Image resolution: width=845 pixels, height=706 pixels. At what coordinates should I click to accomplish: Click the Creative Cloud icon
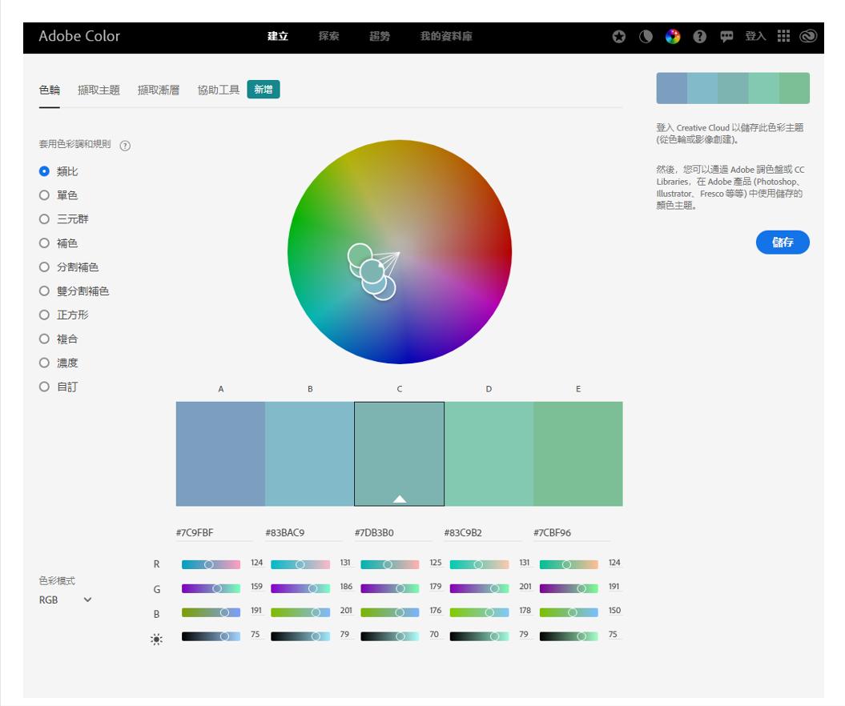pos(807,36)
